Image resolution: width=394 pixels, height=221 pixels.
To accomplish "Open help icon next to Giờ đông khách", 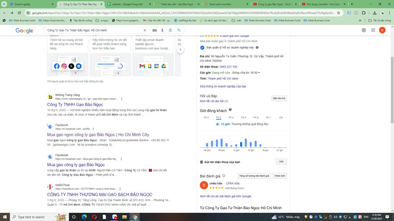I will (230, 110).
